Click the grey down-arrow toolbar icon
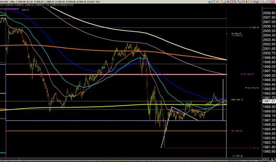 pyautogui.click(x=235, y=2)
